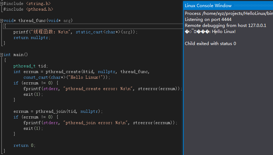Click const_cast<char*> expression

point(44,77)
